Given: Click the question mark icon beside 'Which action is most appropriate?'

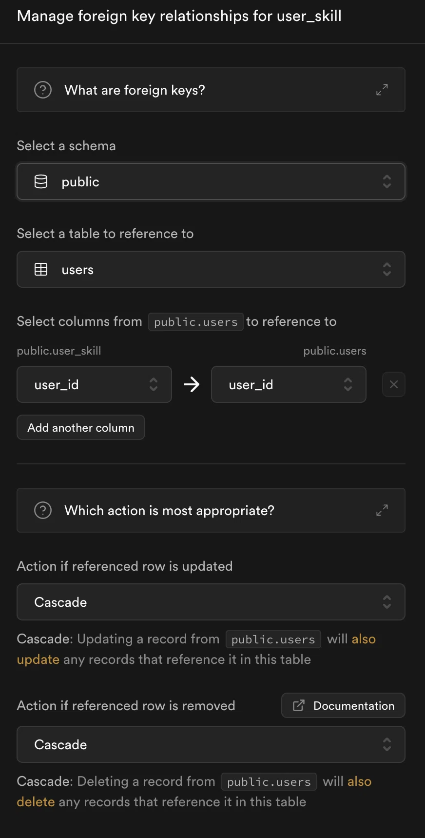Looking at the screenshot, I should coord(43,510).
